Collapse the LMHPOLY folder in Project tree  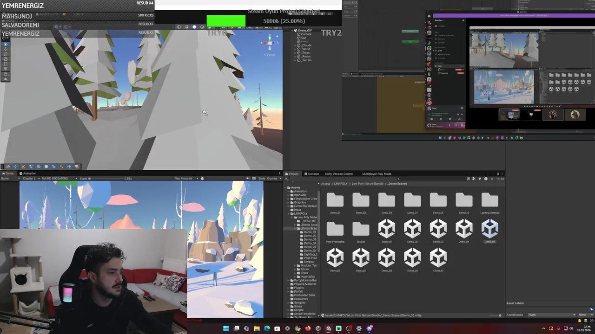point(289,213)
